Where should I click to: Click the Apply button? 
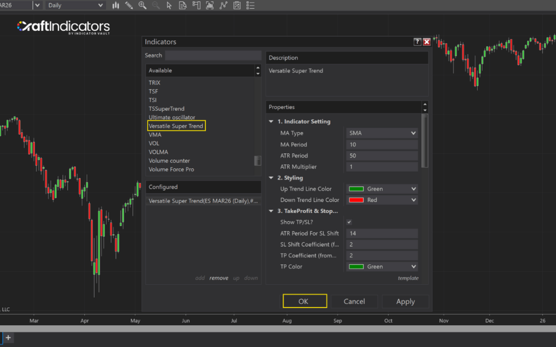405,301
